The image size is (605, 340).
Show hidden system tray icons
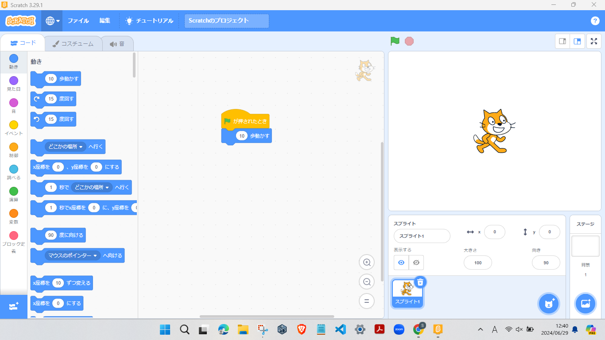click(x=481, y=329)
